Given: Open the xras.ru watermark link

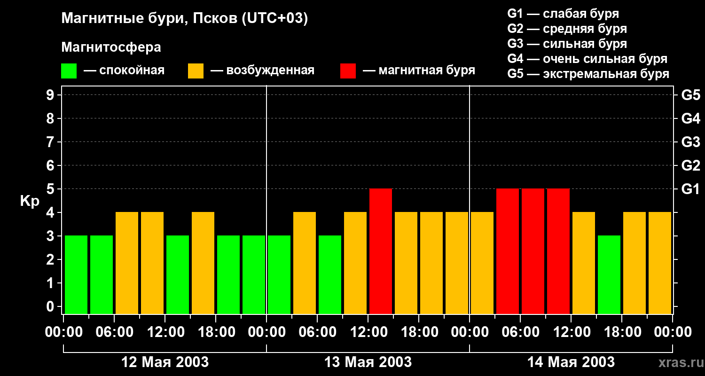Looking at the screenshot, I should click(678, 362).
